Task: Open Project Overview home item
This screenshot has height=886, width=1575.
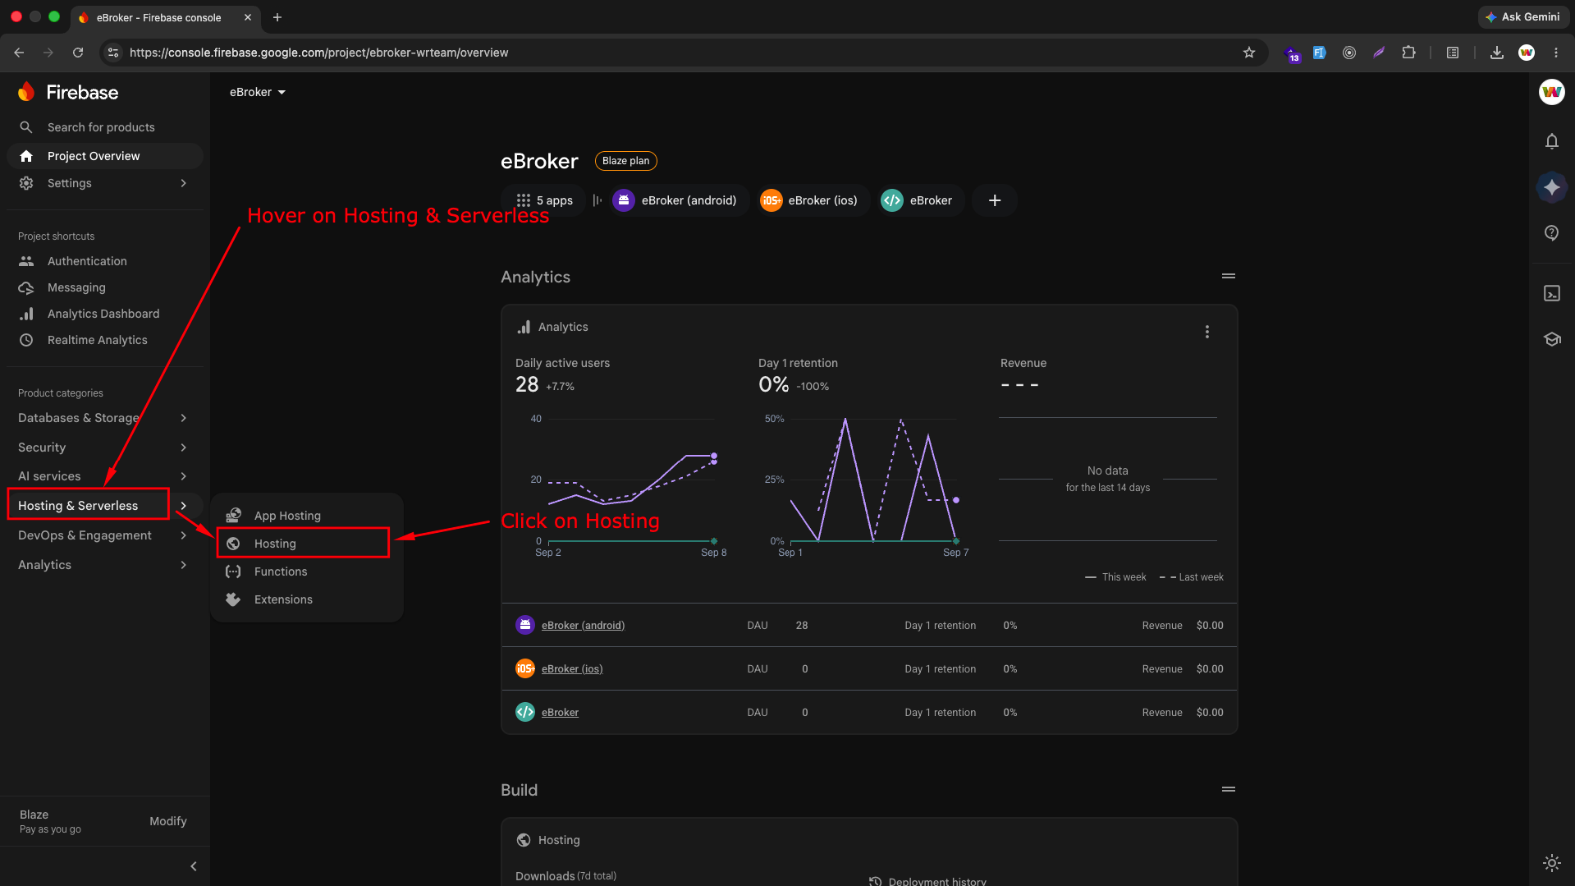Action: [x=104, y=156]
